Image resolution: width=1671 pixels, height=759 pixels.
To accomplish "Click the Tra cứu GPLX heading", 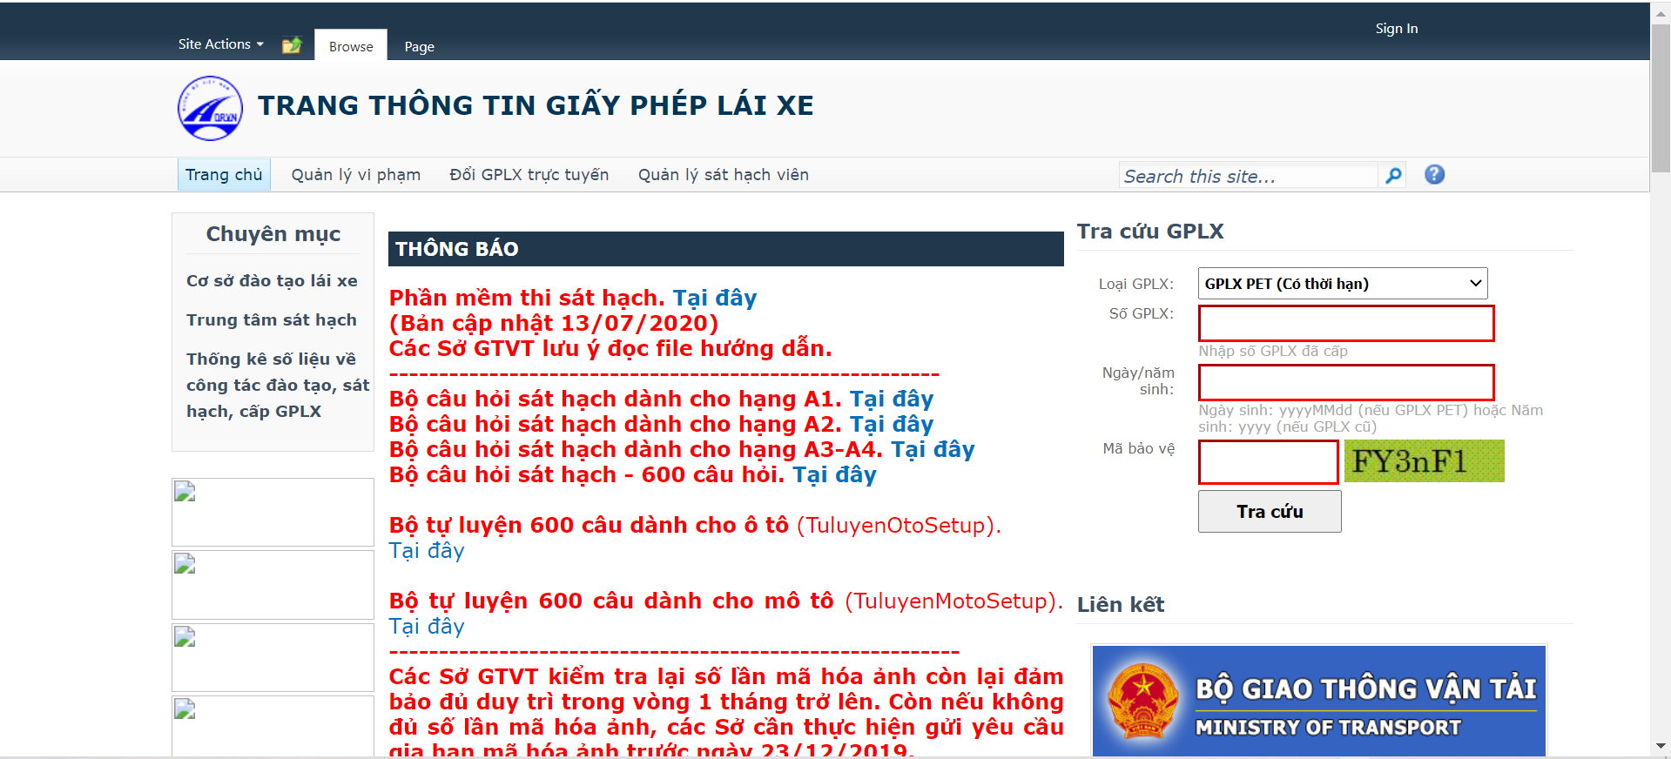I will (1150, 232).
